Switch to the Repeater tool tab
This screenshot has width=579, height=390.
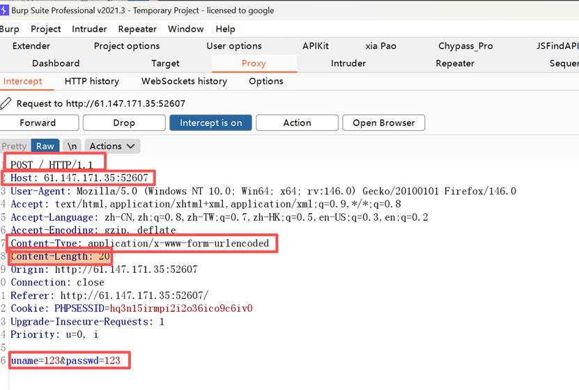coord(455,63)
